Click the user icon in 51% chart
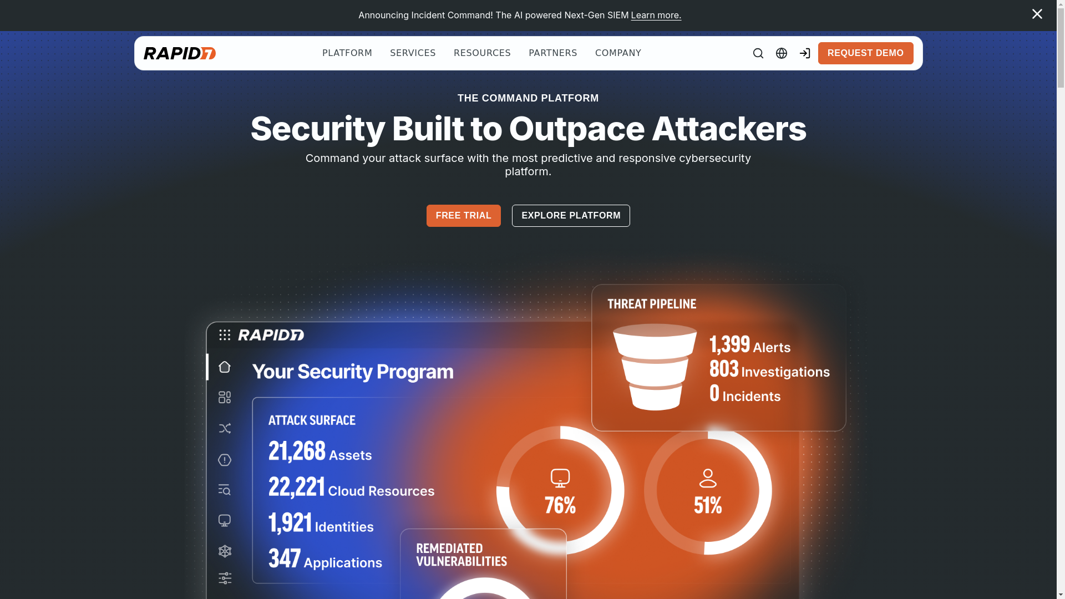The width and height of the screenshot is (1065, 599). (x=708, y=478)
